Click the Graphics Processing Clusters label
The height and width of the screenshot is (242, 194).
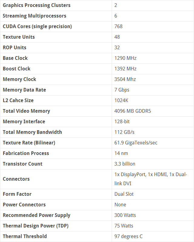36,5
